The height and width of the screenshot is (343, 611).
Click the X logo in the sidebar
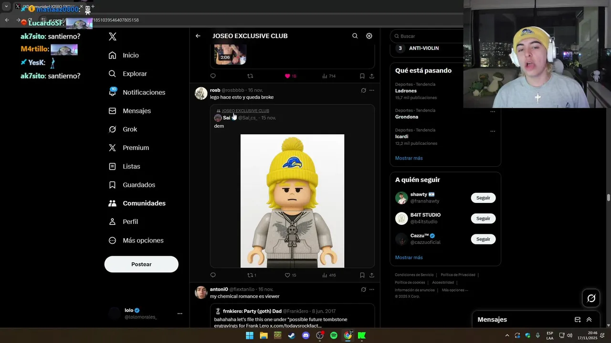point(112,37)
